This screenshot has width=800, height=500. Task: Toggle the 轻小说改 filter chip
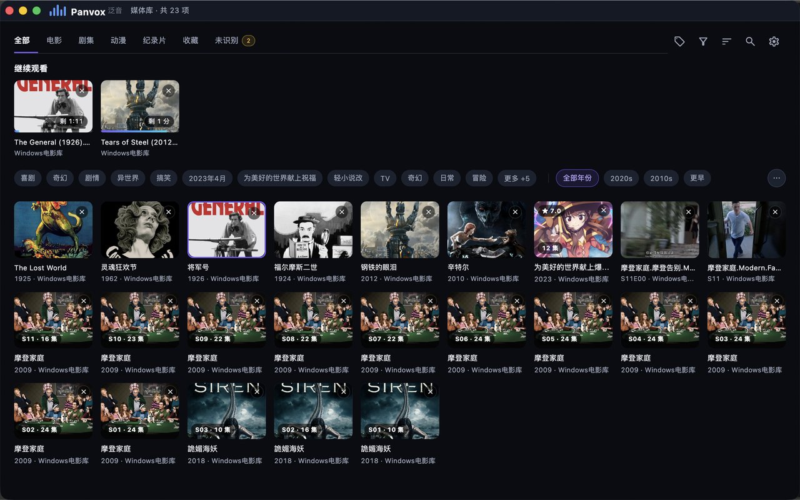(348, 178)
